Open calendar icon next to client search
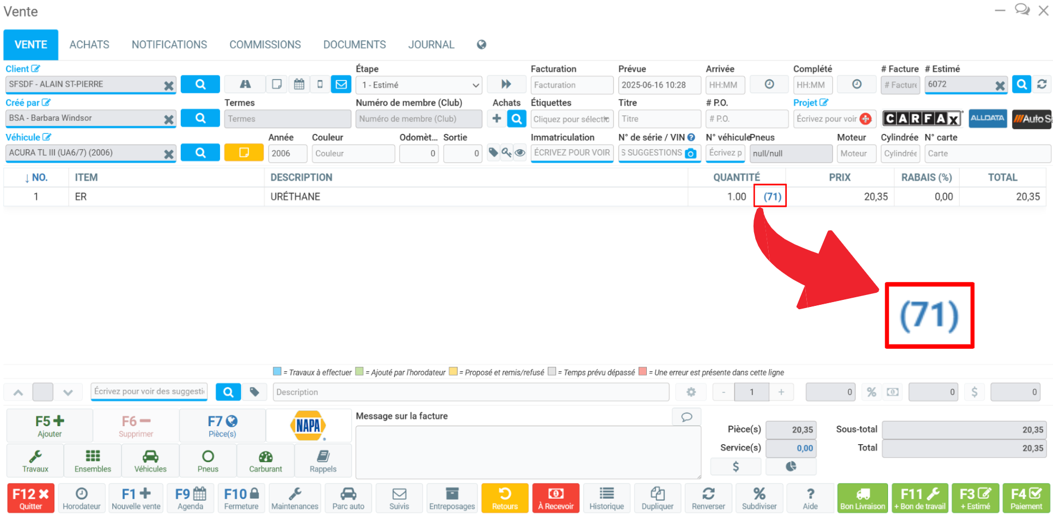The width and height of the screenshot is (1053, 516). point(299,84)
